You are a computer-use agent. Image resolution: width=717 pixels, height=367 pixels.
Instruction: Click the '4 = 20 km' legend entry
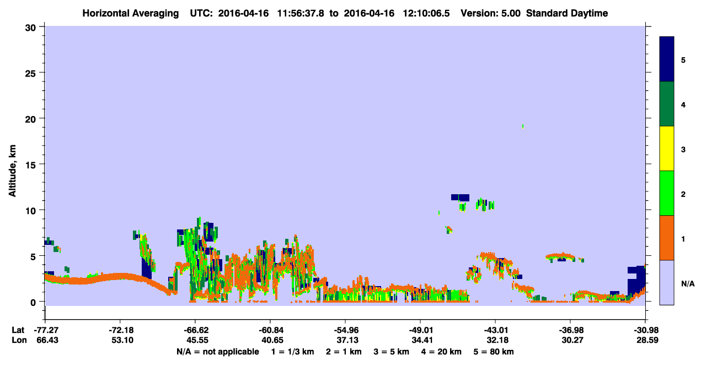tap(442, 352)
